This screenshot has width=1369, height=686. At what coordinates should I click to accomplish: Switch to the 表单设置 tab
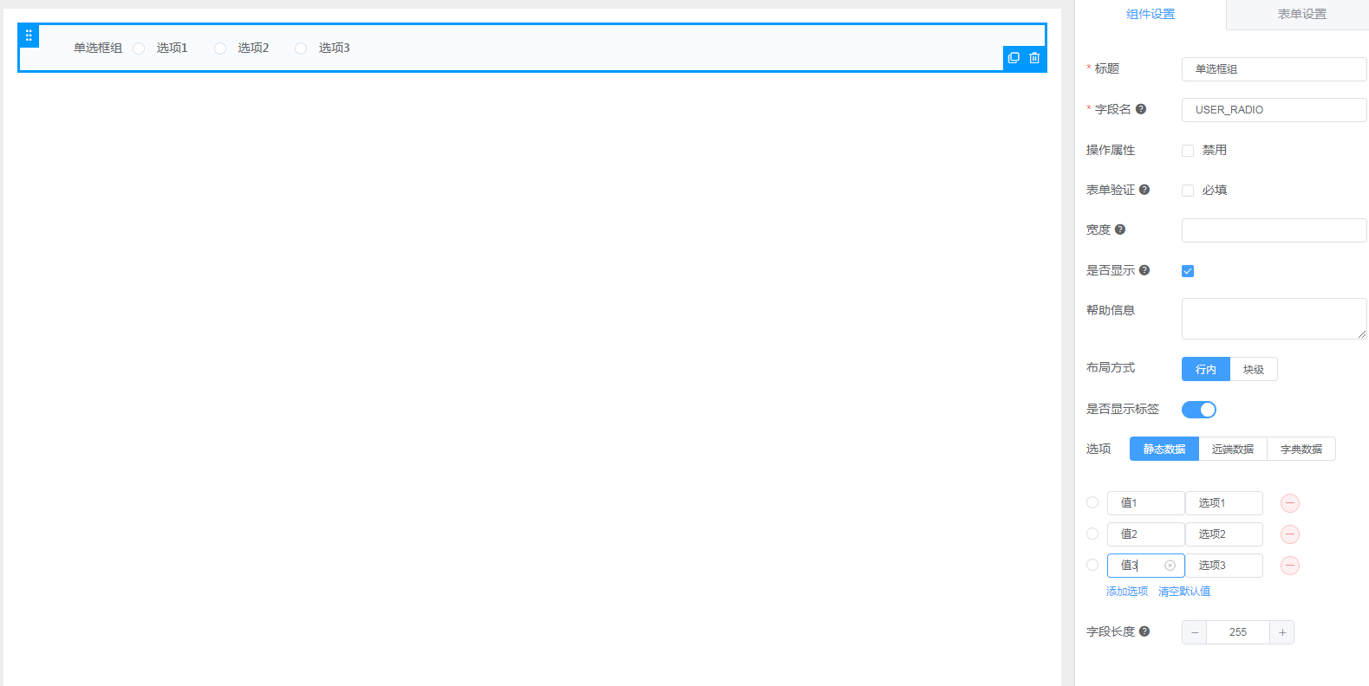point(1301,15)
